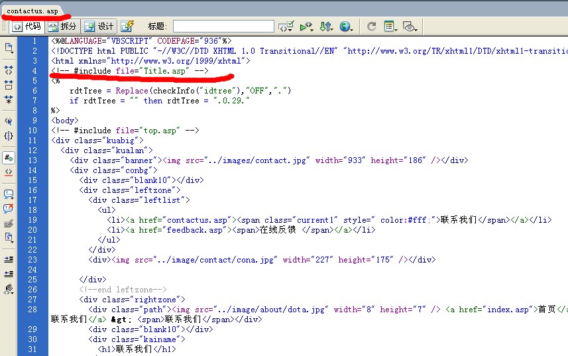Click the Remove Comment icon
This screenshot has width=568, height=356.
pos(9,209)
